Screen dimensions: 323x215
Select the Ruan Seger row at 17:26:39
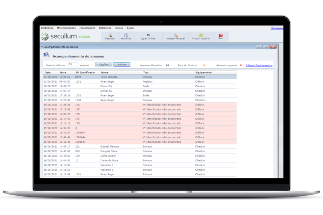140,100
